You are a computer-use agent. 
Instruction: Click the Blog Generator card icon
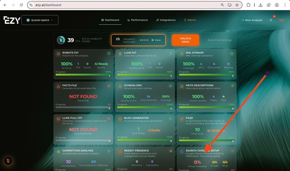pyautogui.click(x=120, y=119)
